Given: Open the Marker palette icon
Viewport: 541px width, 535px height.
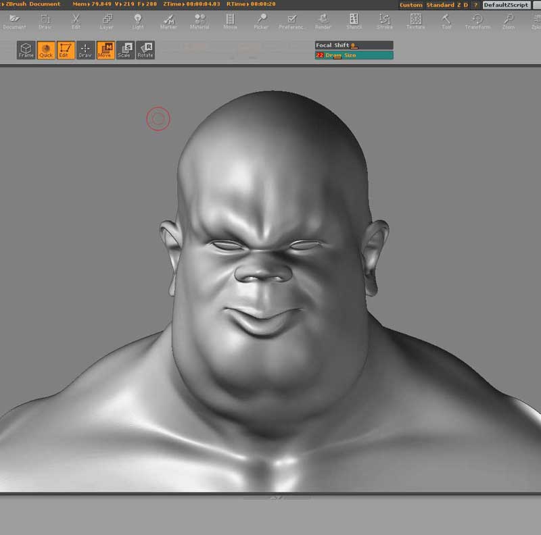Looking at the screenshot, I should point(168,22).
